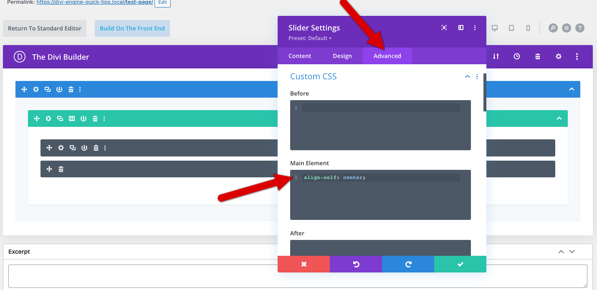Click the green row move icon
Screen dimensions: 597x290
[37, 119]
